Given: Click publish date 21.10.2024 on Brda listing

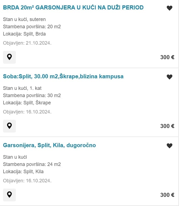Looking at the screenshot, I should point(27,43).
